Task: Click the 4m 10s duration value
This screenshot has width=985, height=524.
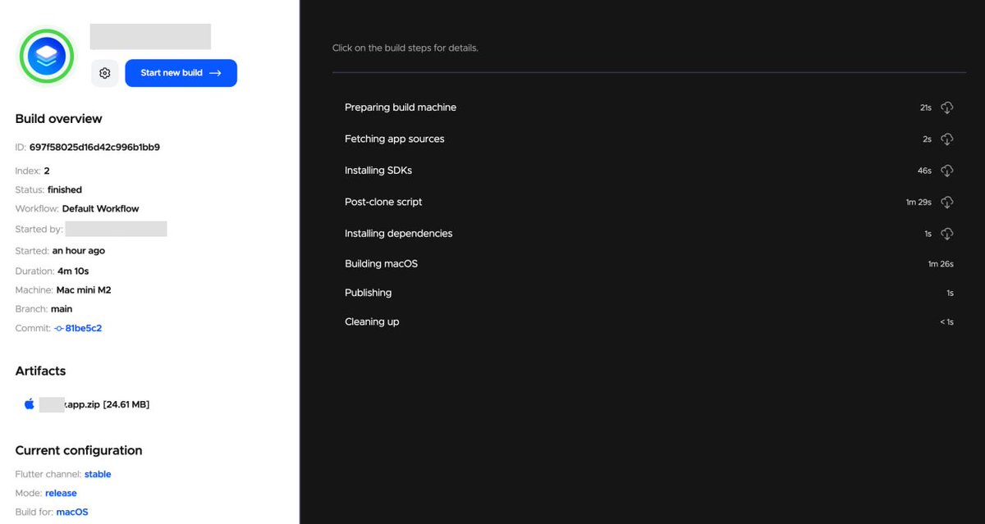Action: tap(72, 271)
